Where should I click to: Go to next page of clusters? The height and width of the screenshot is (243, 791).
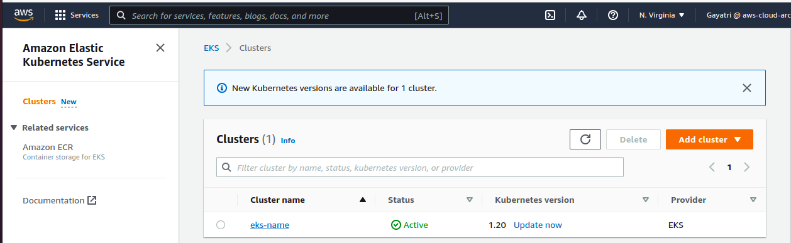click(746, 167)
